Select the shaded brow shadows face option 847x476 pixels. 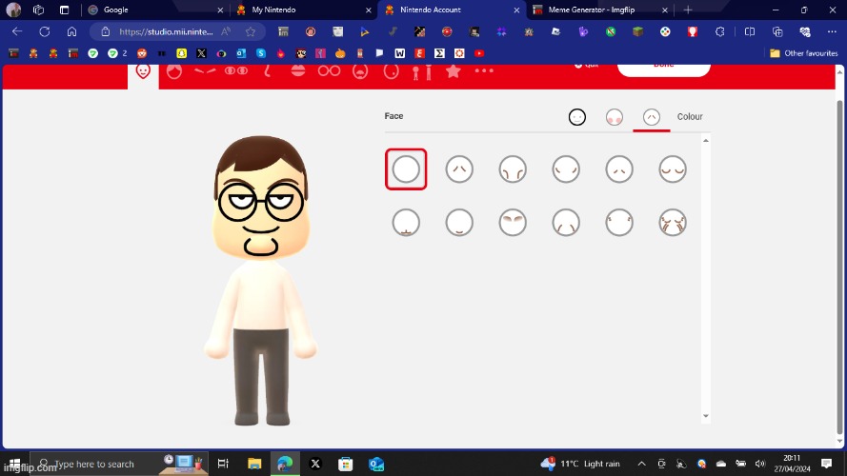513,223
